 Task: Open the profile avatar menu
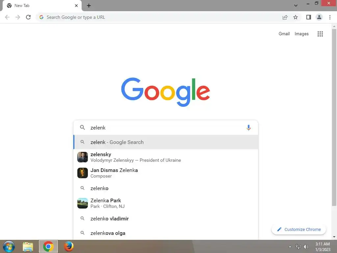point(319,17)
